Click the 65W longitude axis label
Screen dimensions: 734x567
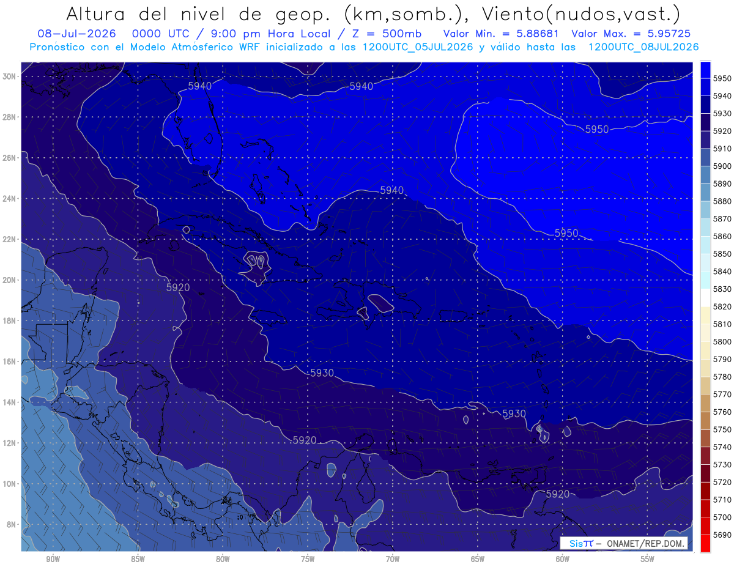click(478, 560)
